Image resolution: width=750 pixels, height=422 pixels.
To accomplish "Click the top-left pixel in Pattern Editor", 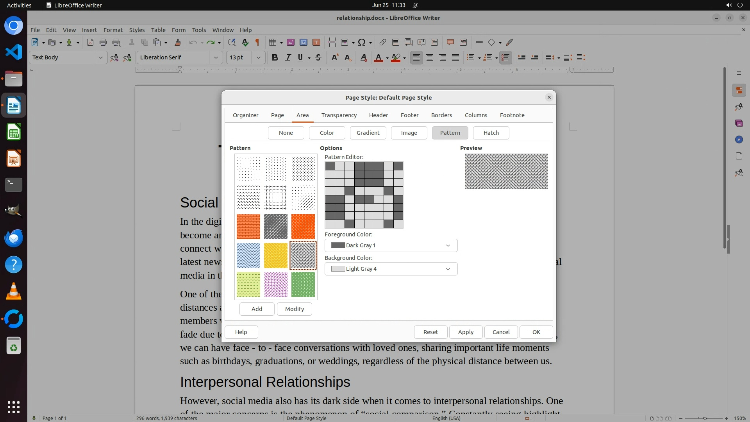I will pyautogui.click(x=330, y=166).
